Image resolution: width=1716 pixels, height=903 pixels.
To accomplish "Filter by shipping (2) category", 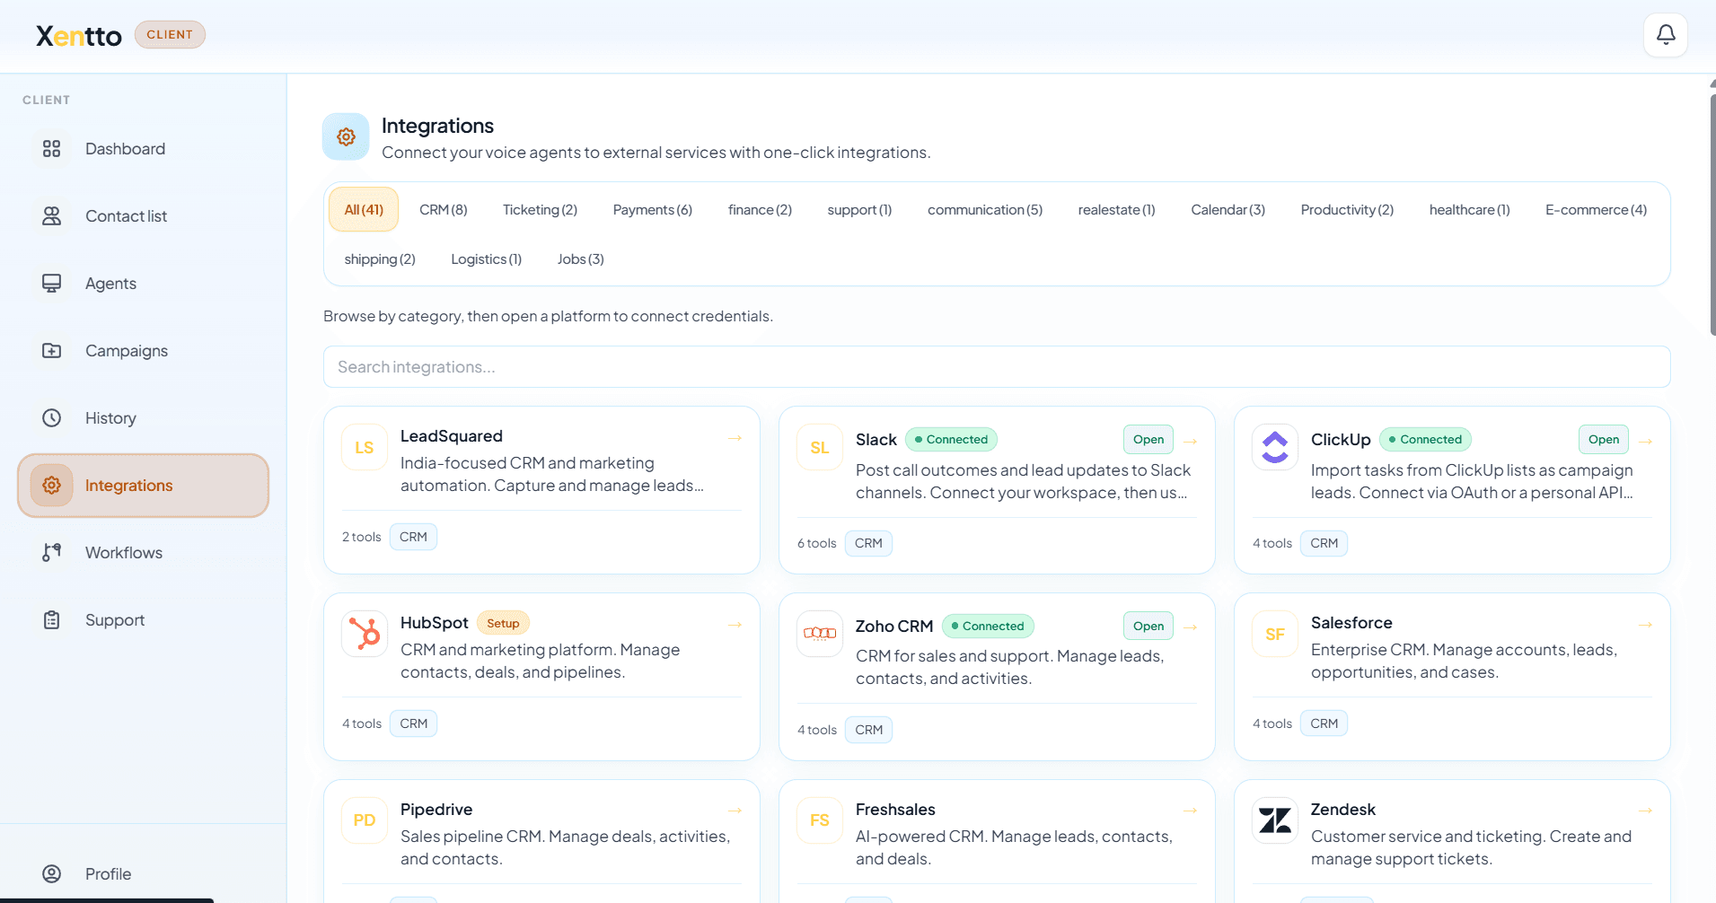I will coord(380,259).
